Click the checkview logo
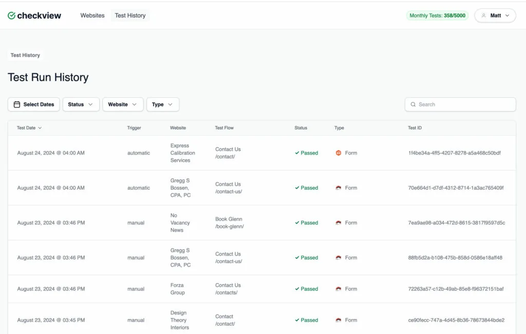526x334 pixels. pos(34,15)
